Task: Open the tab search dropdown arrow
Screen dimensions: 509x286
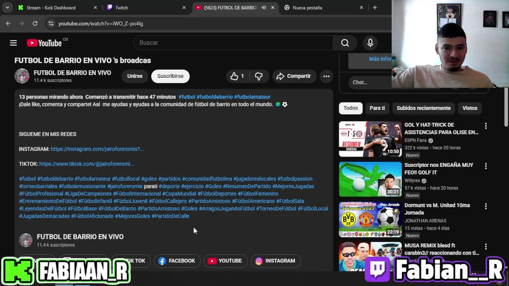Action: click(7, 8)
